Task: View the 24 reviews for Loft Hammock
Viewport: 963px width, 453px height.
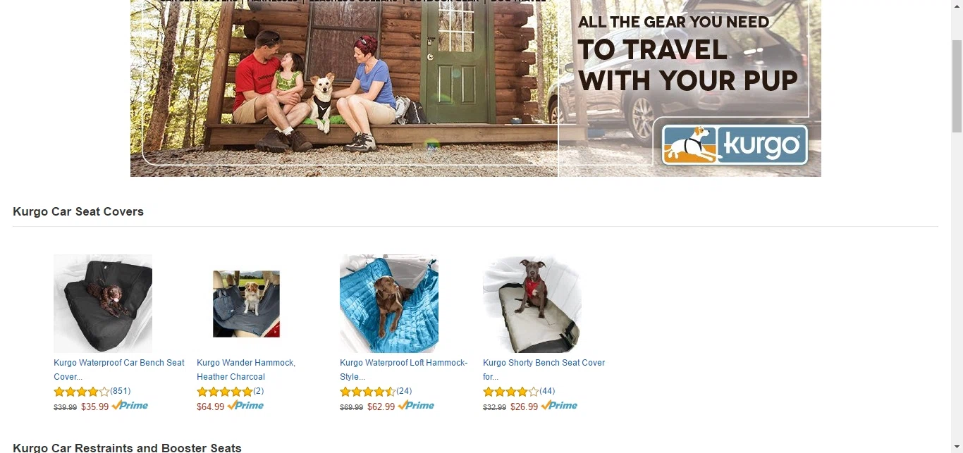Action: point(404,391)
